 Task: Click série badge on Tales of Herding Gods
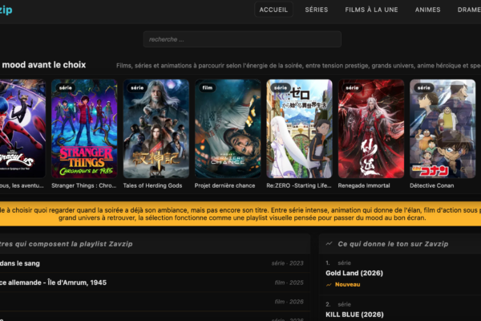pyautogui.click(x=137, y=87)
